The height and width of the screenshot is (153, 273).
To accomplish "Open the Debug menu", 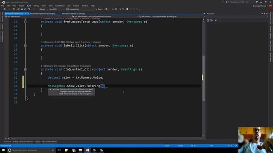I will (x=36, y=6).
